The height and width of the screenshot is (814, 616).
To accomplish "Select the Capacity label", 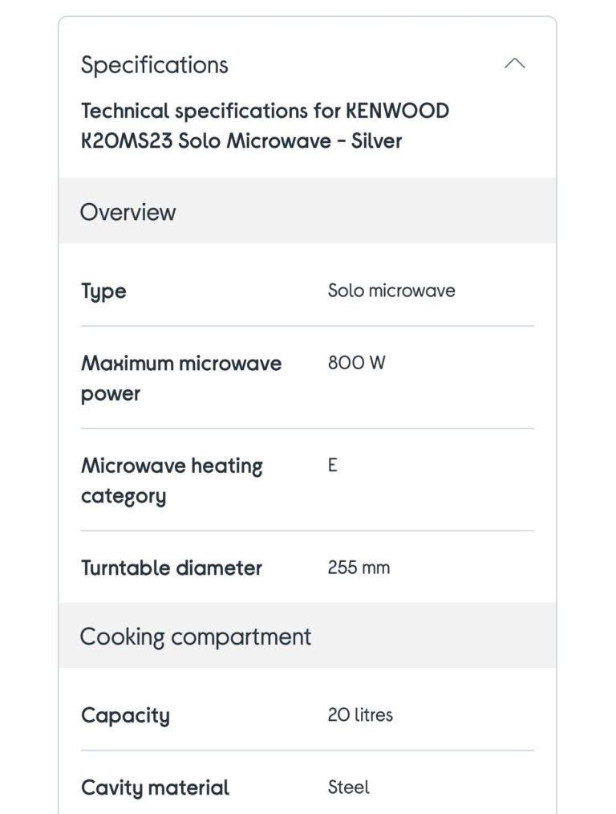I will pos(125,715).
